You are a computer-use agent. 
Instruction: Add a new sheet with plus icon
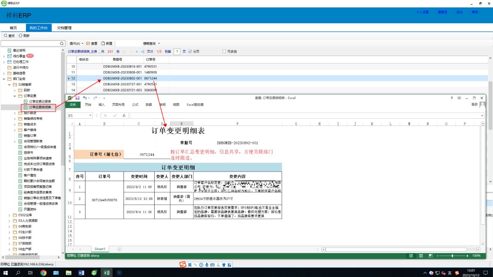pos(119,249)
